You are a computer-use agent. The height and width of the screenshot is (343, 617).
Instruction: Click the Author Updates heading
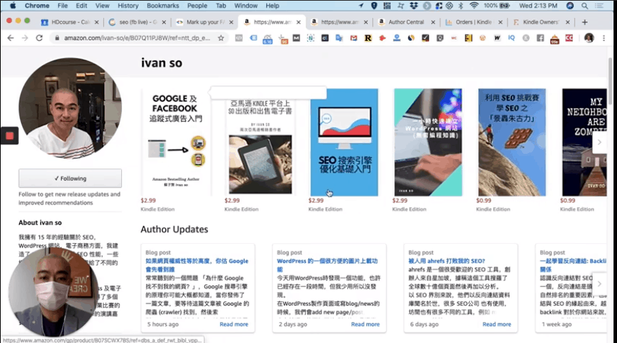coord(174,229)
